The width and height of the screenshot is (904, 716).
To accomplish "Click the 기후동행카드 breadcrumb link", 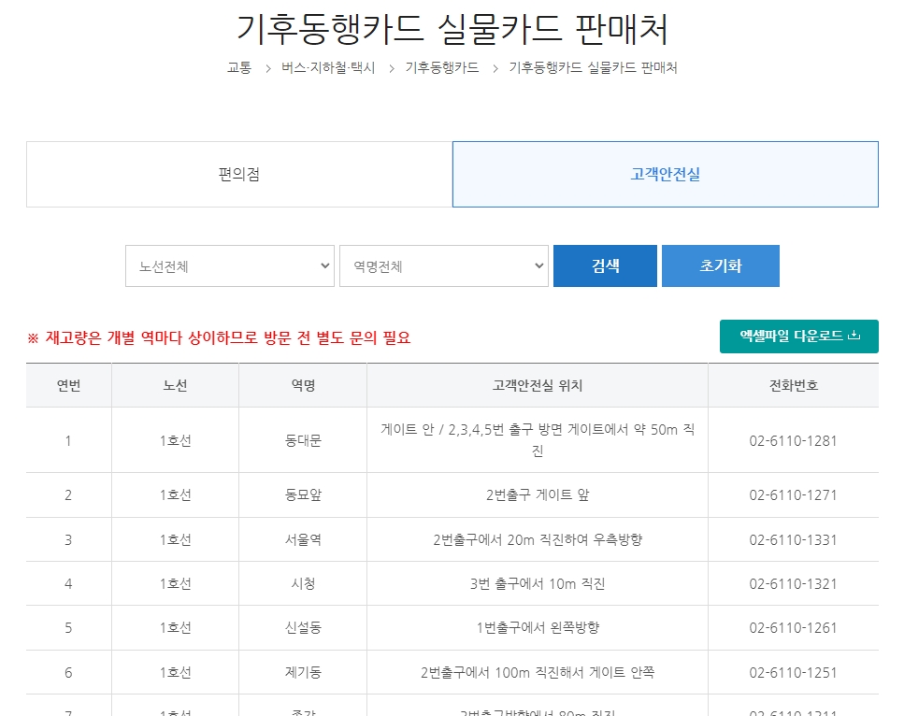I will [441, 67].
